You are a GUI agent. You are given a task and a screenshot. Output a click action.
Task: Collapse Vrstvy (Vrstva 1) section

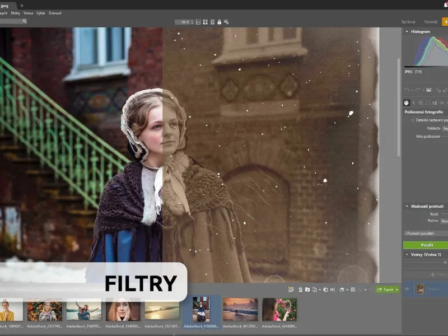407,255
